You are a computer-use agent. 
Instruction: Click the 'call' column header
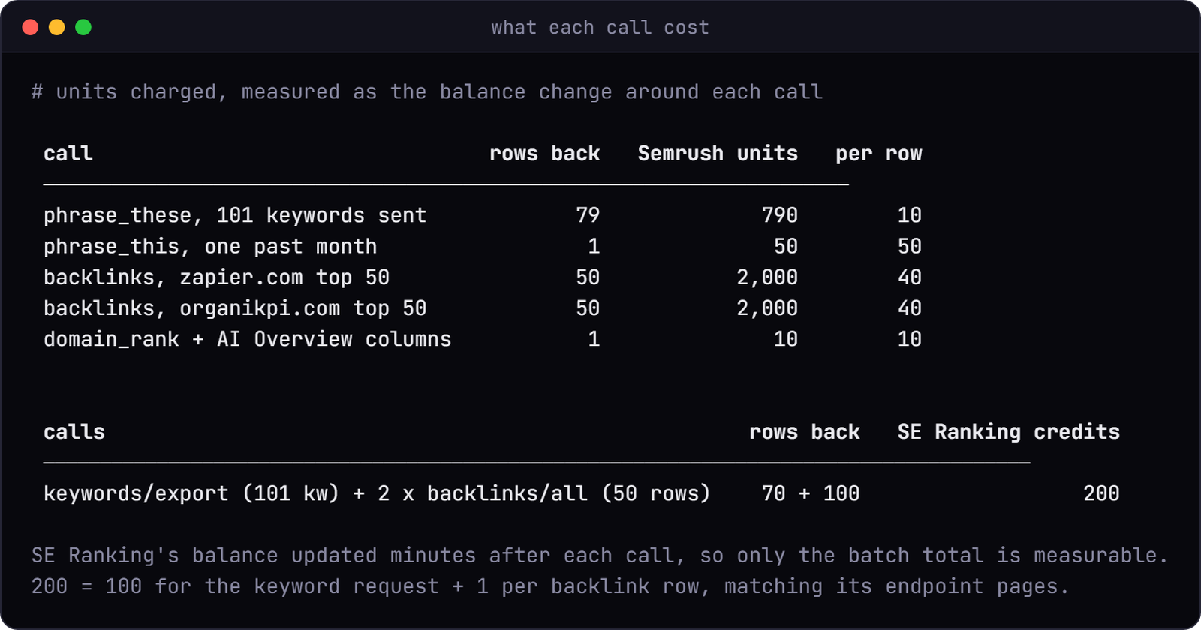68,154
